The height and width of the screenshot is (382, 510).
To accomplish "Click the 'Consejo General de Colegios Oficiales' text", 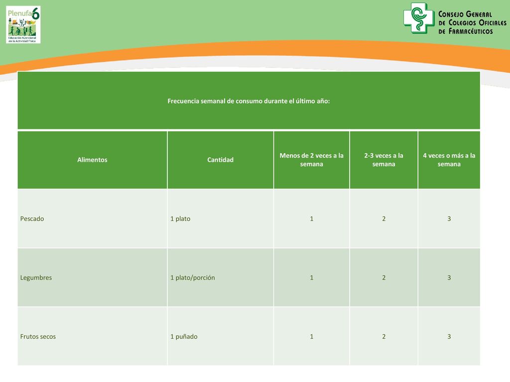I will (x=472, y=23).
